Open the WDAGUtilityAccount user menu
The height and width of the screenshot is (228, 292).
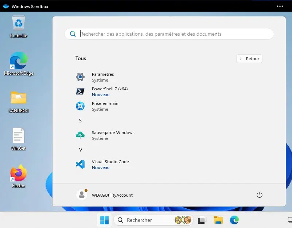(x=105, y=195)
